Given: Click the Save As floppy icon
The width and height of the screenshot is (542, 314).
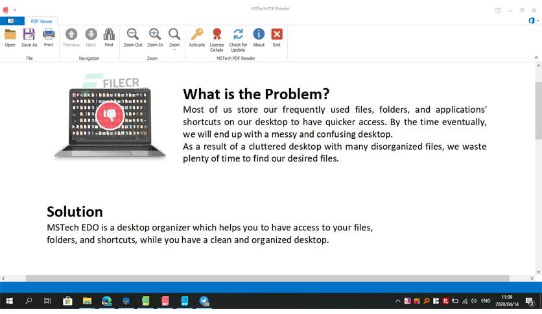Looking at the screenshot, I should (29, 38).
